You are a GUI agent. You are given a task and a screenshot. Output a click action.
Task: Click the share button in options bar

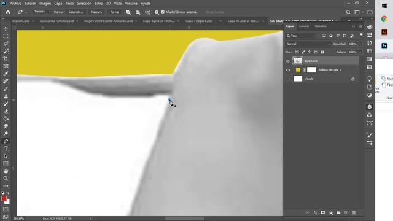point(370,12)
